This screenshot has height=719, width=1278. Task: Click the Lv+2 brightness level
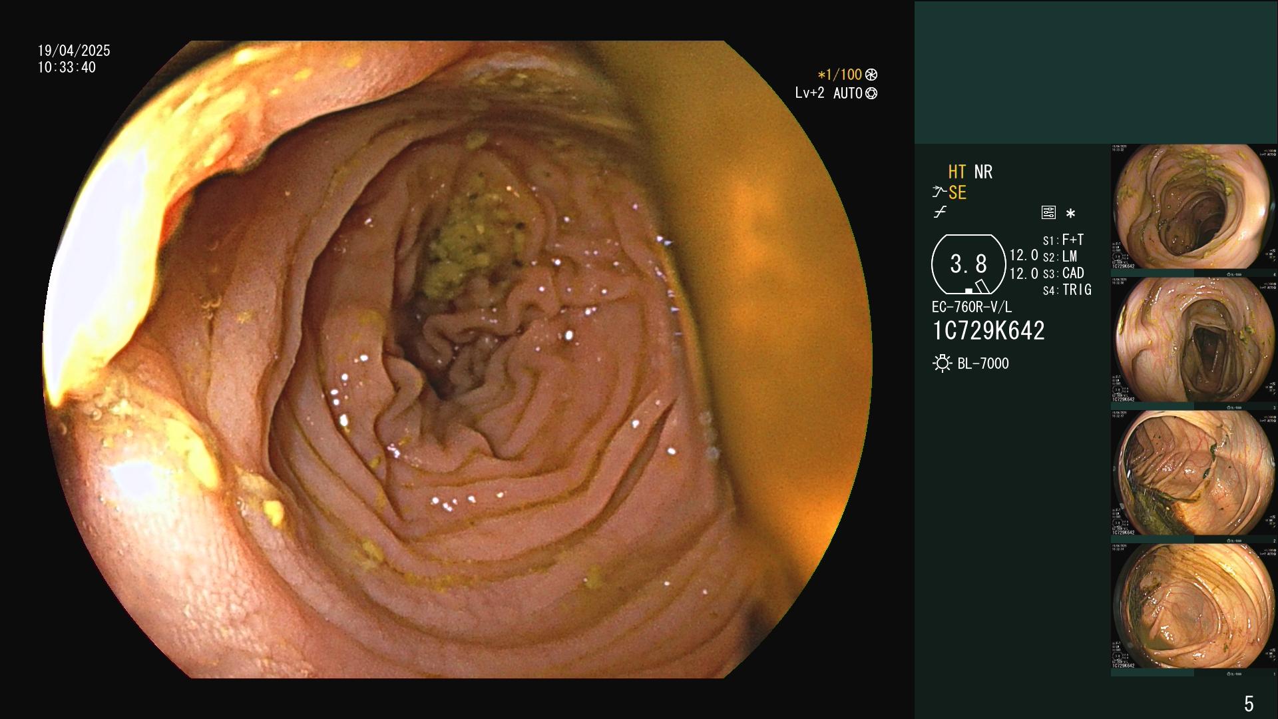(809, 93)
